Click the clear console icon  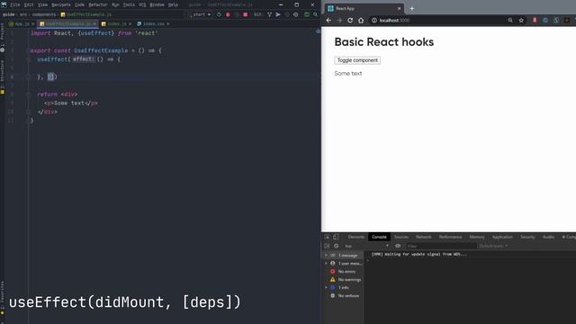click(x=336, y=246)
